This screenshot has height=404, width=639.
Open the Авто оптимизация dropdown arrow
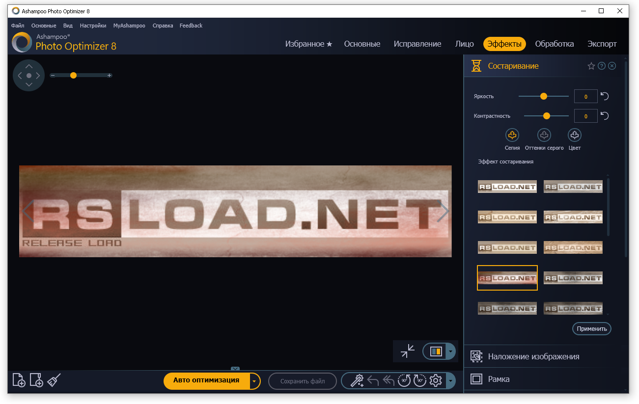tap(254, 381)
